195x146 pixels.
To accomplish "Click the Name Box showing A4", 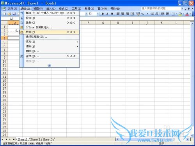I will 12,19.
